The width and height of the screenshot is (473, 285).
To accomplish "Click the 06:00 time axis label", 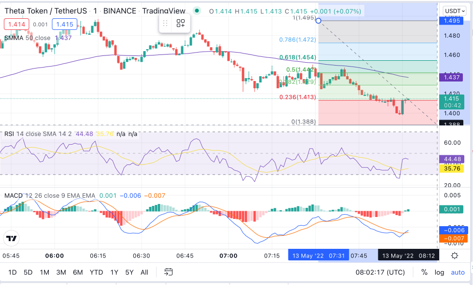I will (x=54, y=256).
